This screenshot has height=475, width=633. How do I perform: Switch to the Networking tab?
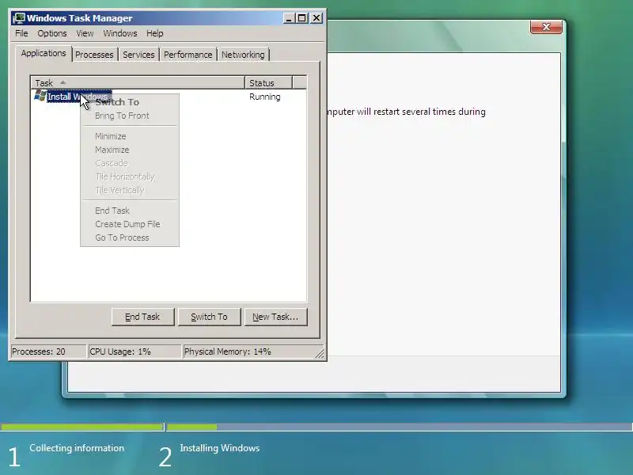[243, 55]
